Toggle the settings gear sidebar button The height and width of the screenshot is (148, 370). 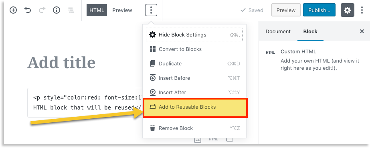click(347, 10)
